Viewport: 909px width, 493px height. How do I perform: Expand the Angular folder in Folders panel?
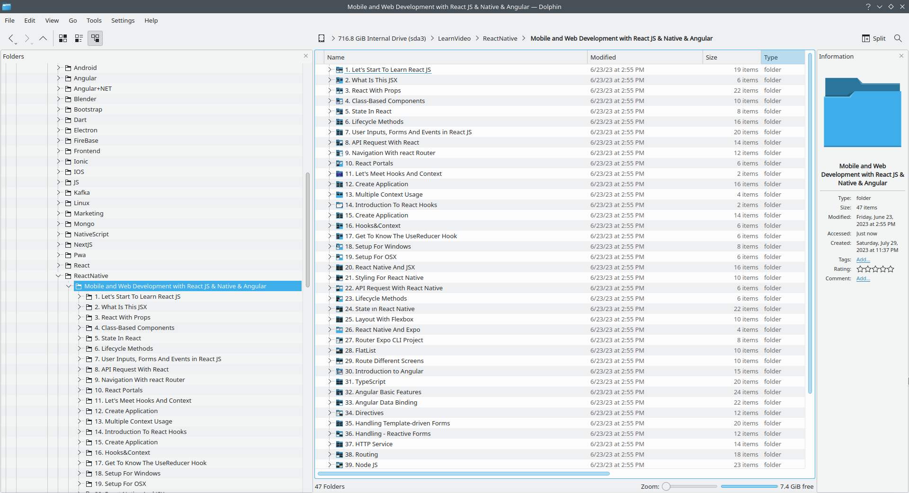[x=59, y=78]
